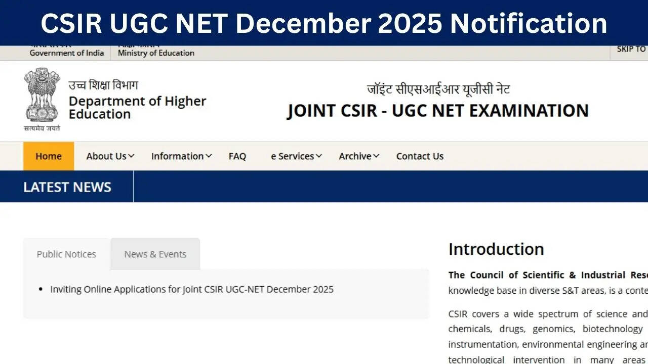
Task: Open the FAQ menu item
Action: 237,156
